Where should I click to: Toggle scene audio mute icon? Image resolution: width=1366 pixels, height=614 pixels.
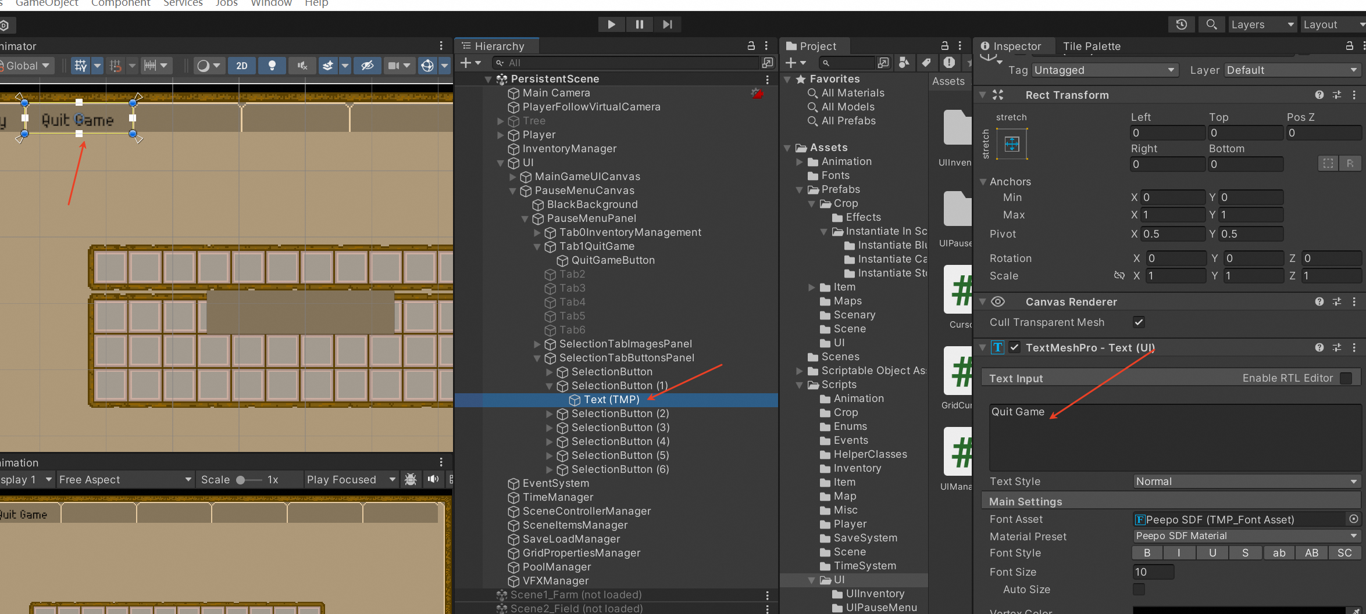(302, 66)
